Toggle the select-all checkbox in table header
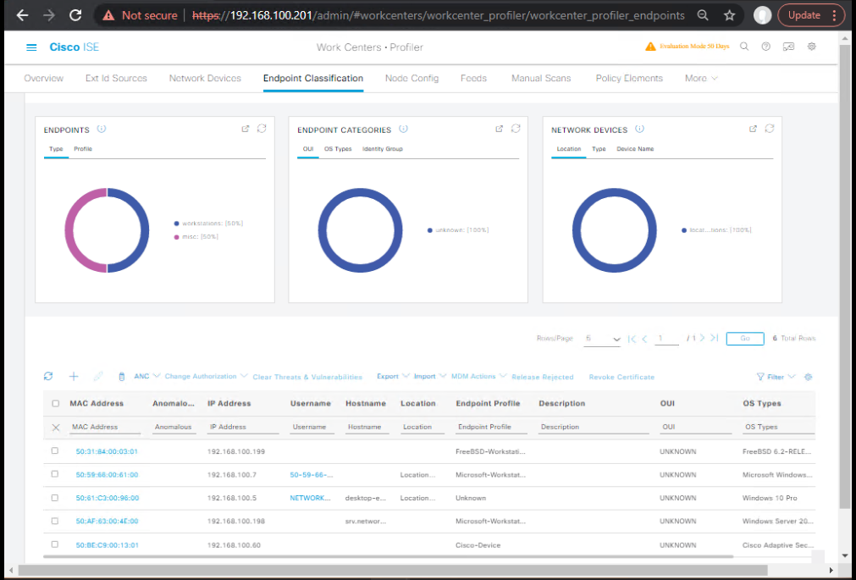This screenshot has height=580, width=856. click(56, 404)
